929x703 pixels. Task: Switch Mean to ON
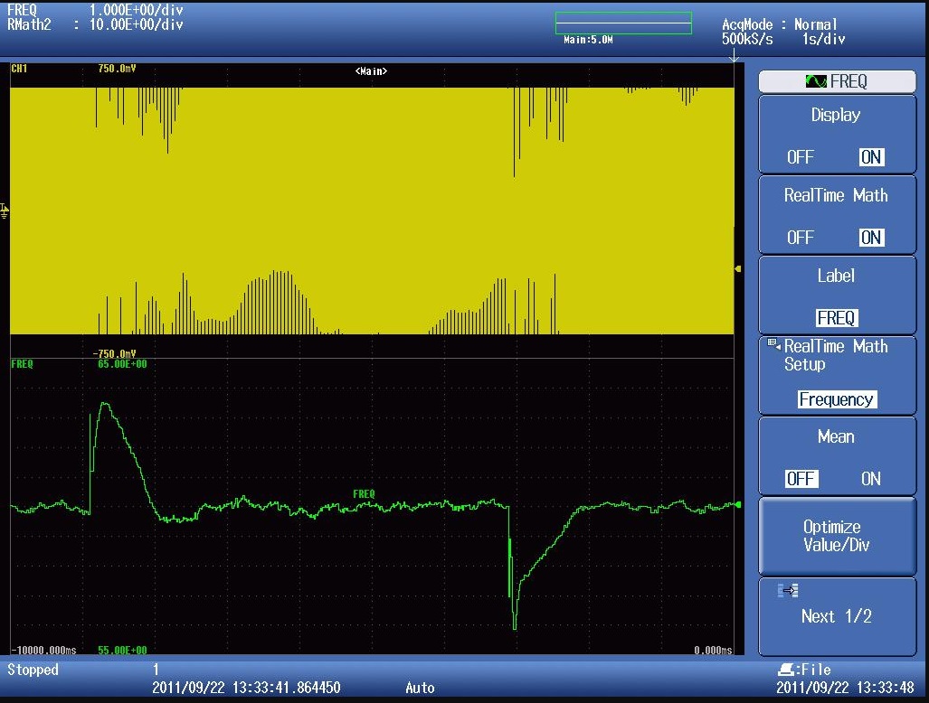(x=870, y=479)
